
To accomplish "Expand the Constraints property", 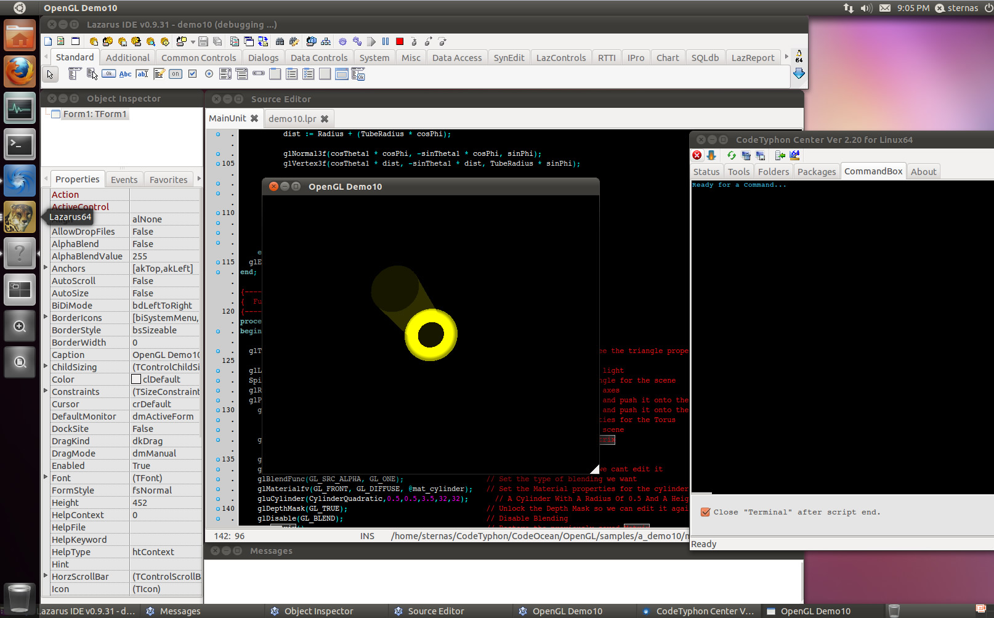I will click(x=46, y=391).
